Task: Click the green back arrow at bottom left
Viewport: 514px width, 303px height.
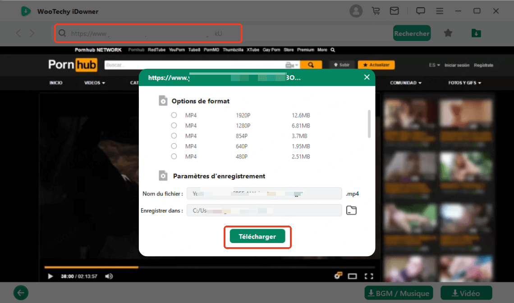Action: (21, 293)
